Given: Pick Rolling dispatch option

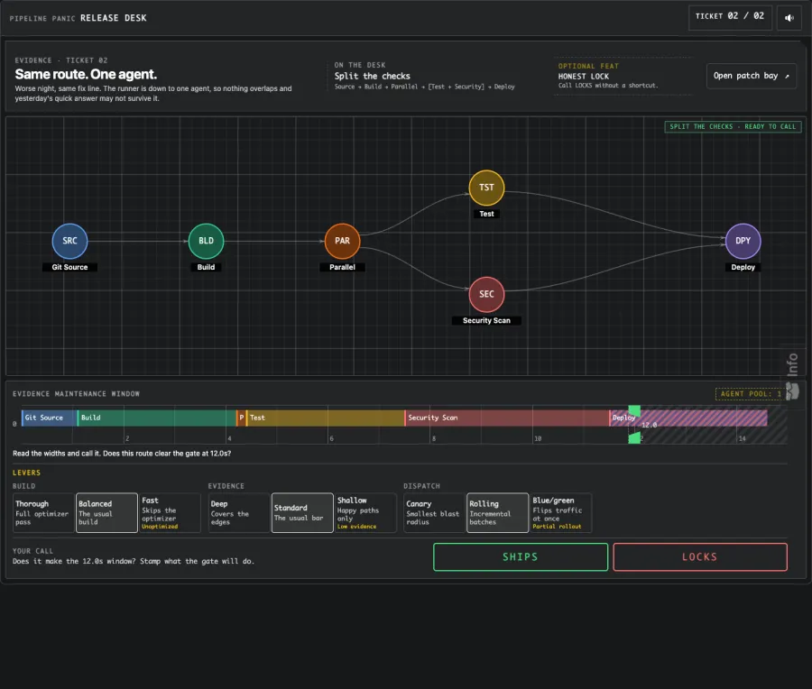Looking at the screenshot, I should coord(498,512).
